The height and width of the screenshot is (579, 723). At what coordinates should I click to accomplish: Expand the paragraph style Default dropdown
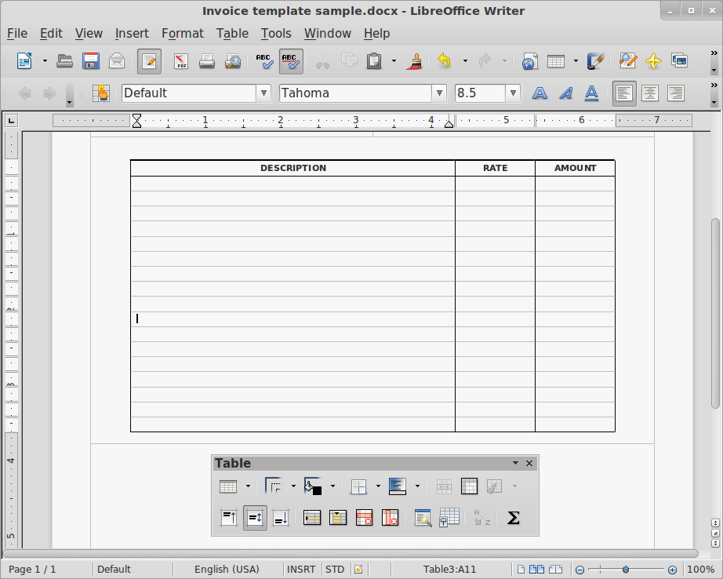[x=263, y=93]
